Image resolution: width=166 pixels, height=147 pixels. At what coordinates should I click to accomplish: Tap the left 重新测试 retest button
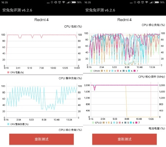41,139
